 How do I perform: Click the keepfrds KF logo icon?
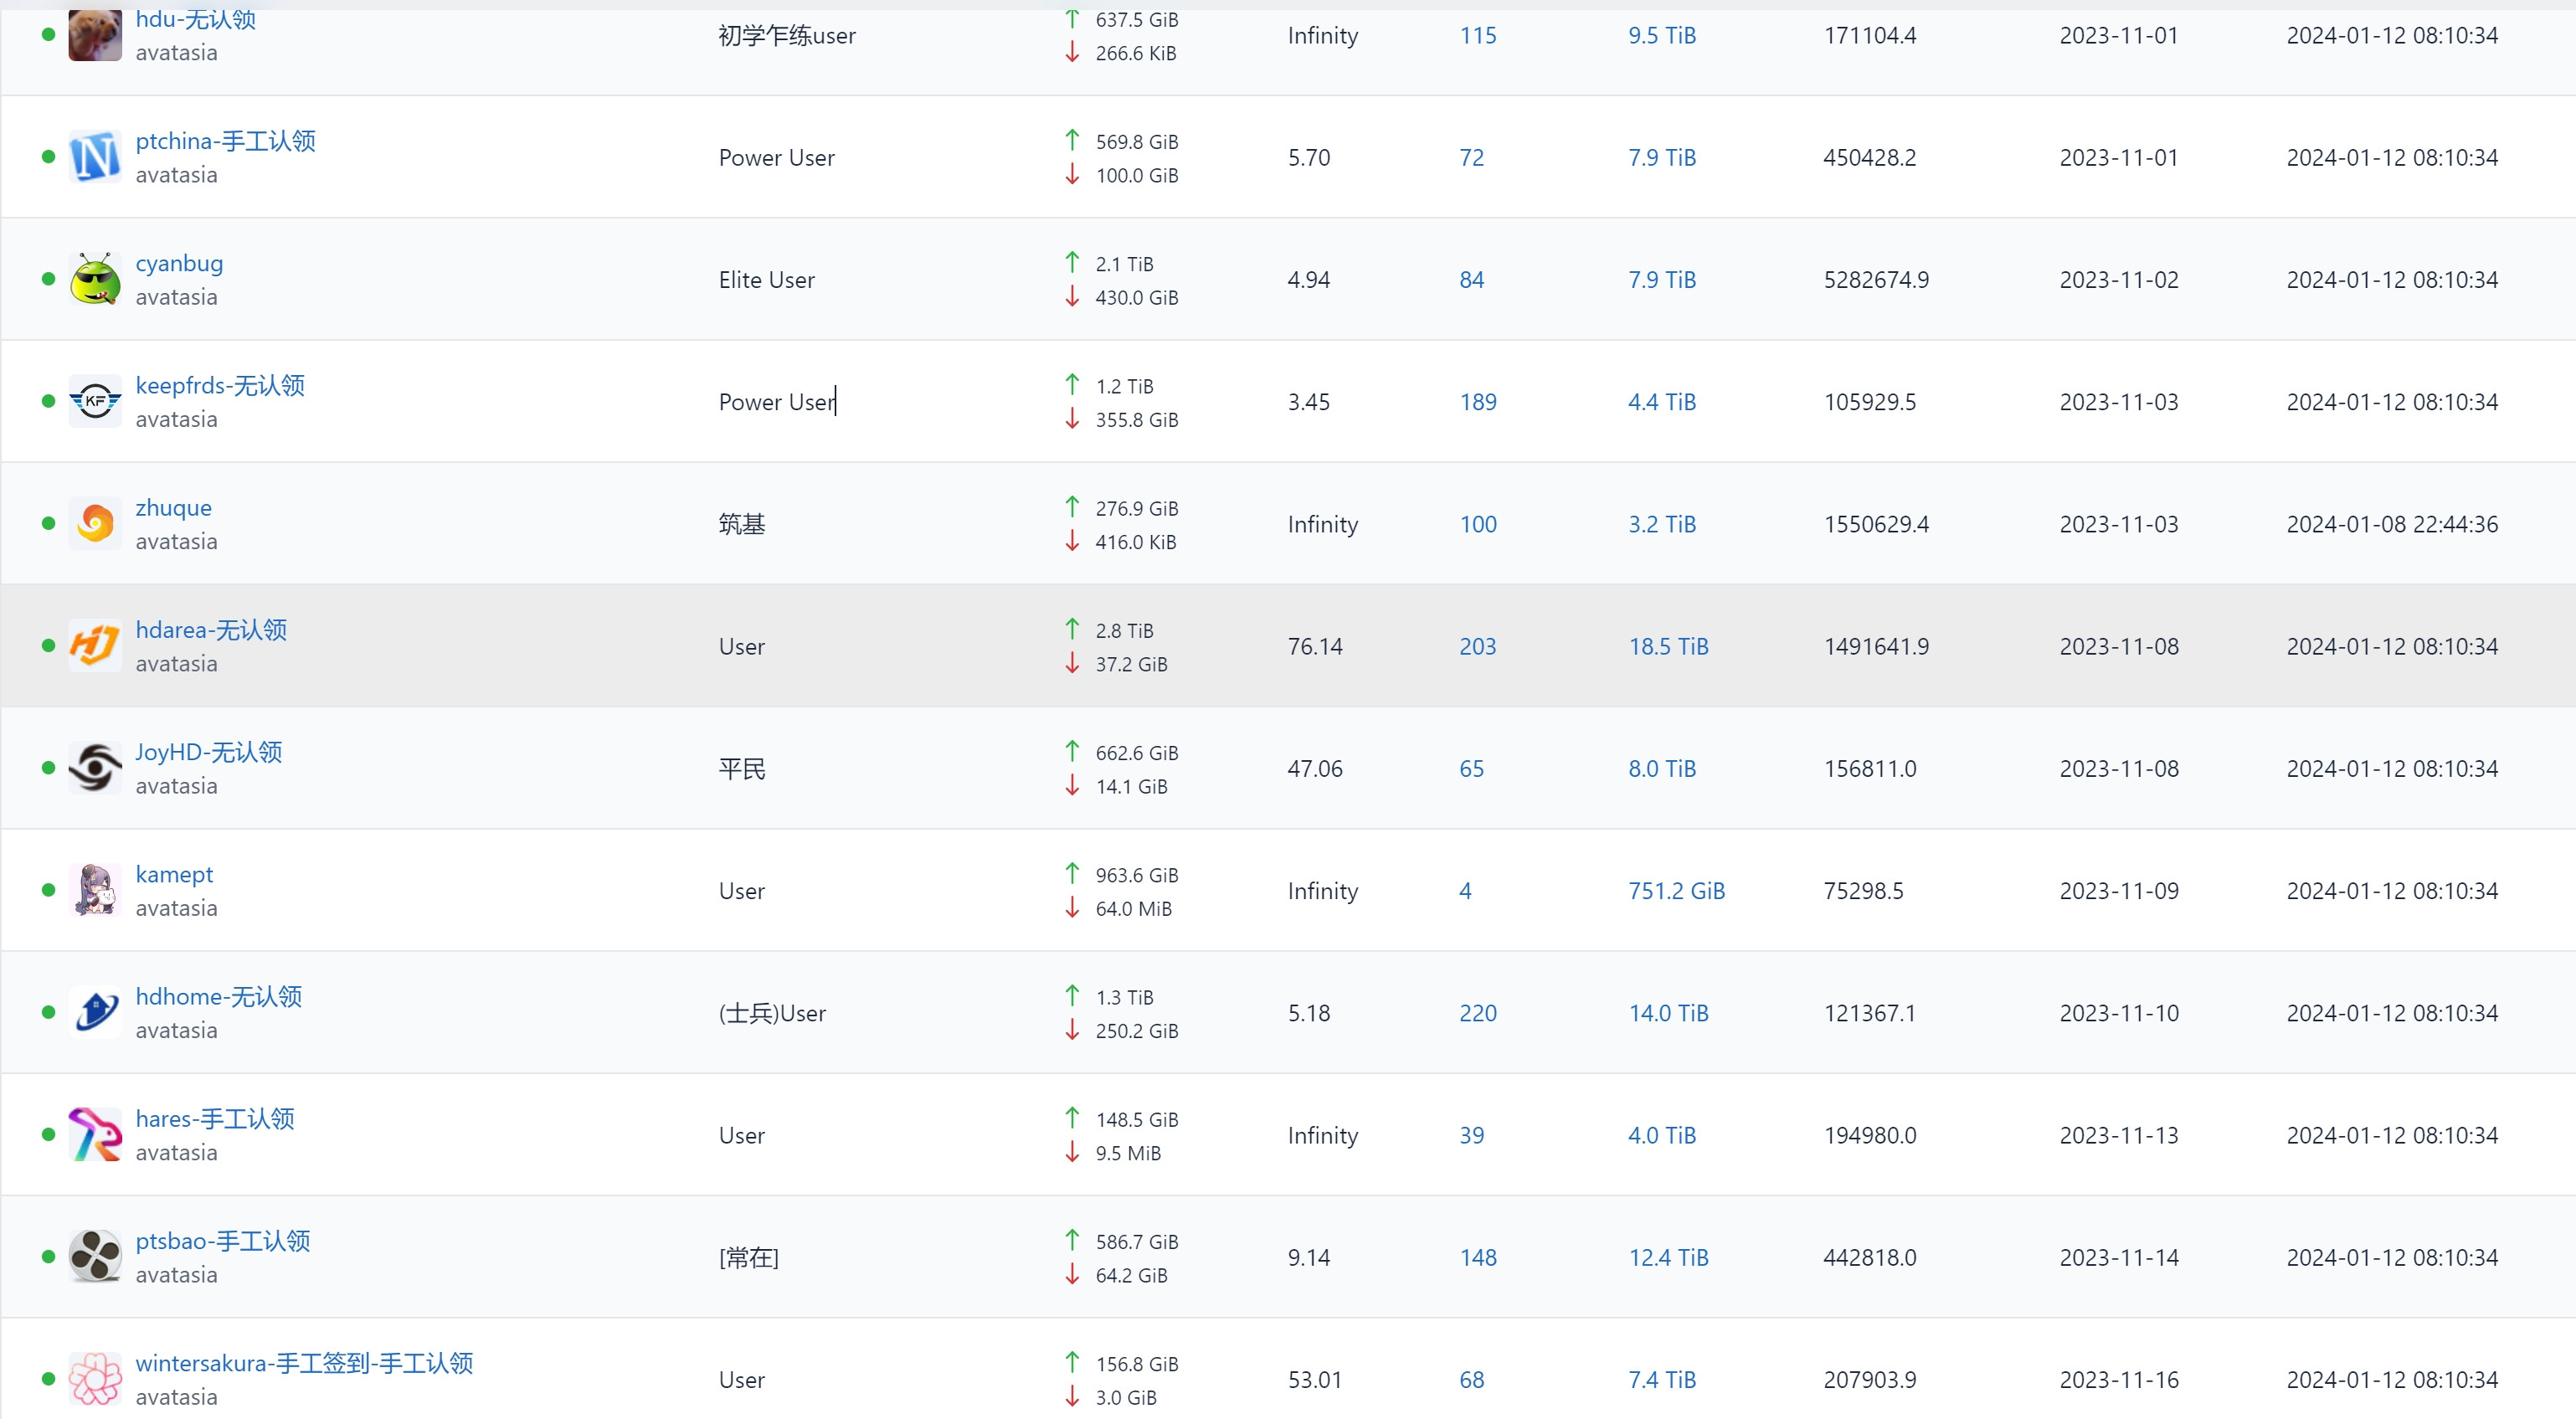coord(95,401)
